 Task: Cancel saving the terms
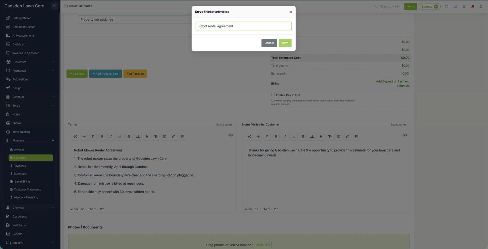pyautogui.click(x=269, y=43)
